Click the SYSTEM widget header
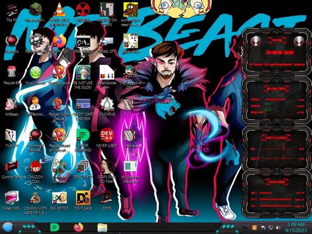The image size is (312, 234). (x=277, y=89)
